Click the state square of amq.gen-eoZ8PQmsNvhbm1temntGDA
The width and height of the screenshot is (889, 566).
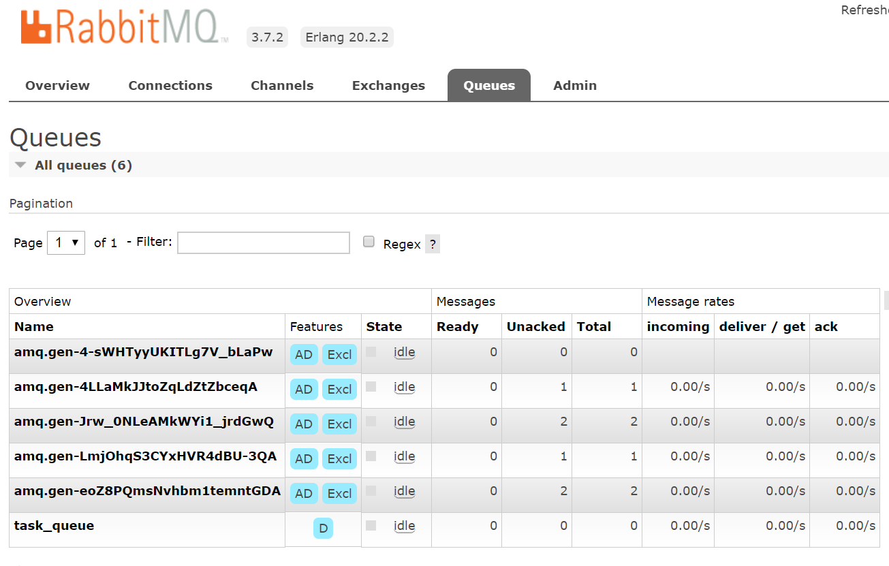tap(371, 490)
